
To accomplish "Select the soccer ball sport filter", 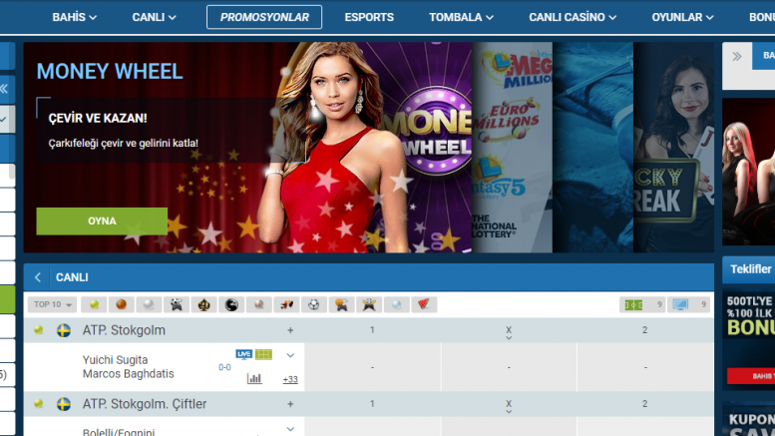I will (x=312, y=304).
